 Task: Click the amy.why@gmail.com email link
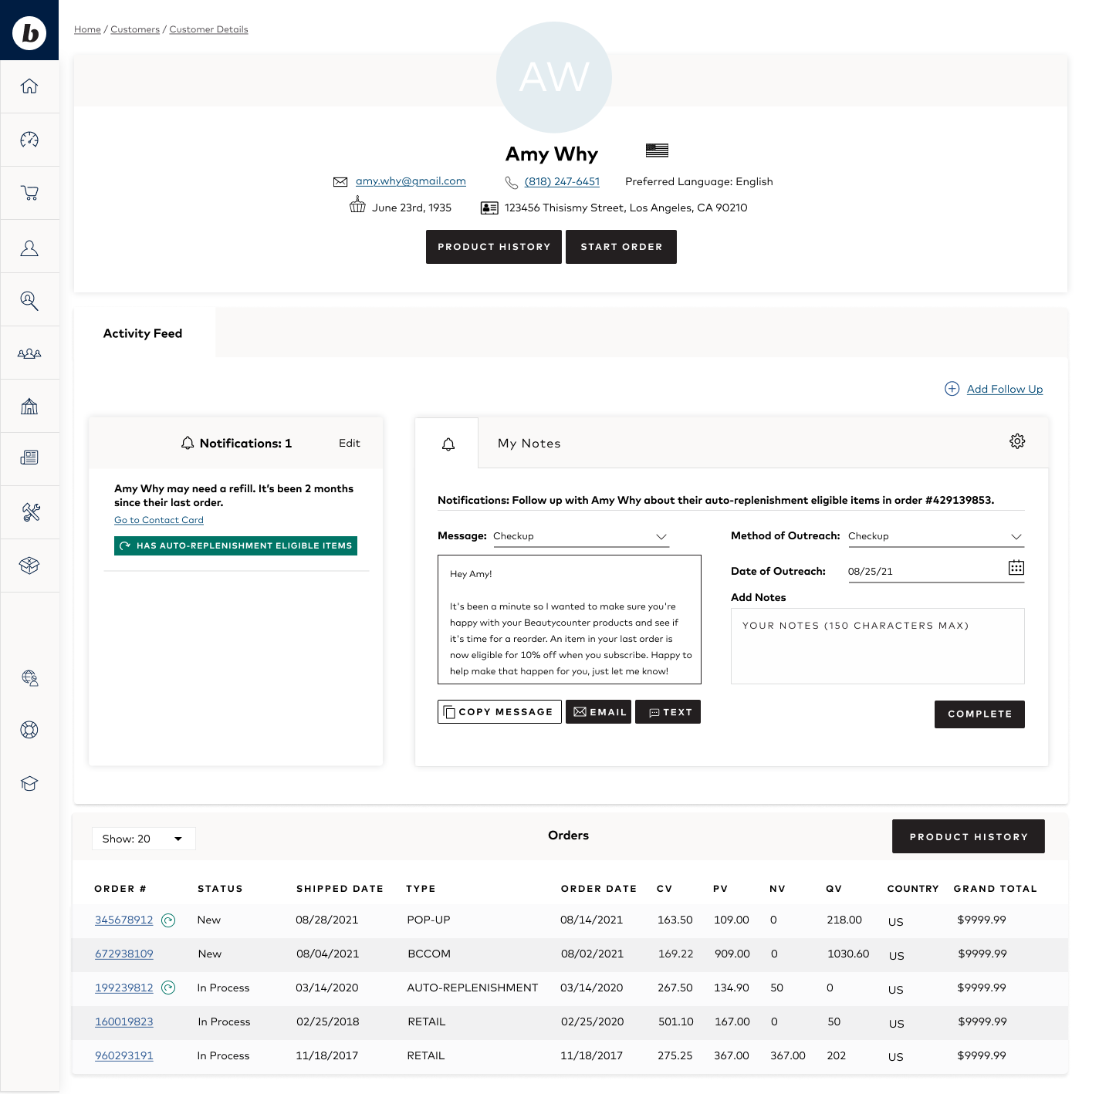click(411, 181)
